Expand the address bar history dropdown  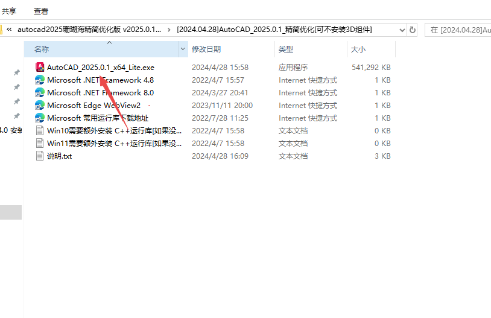[402, 29]
